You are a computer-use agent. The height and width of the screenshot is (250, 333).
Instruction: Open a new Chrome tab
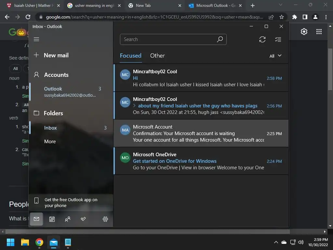pyautogui.click(x=252, y=6)
